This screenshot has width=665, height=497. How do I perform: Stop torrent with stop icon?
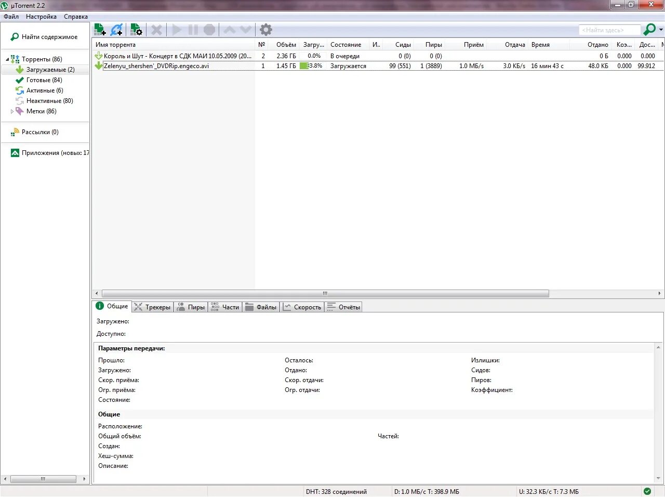pos(209,30)
